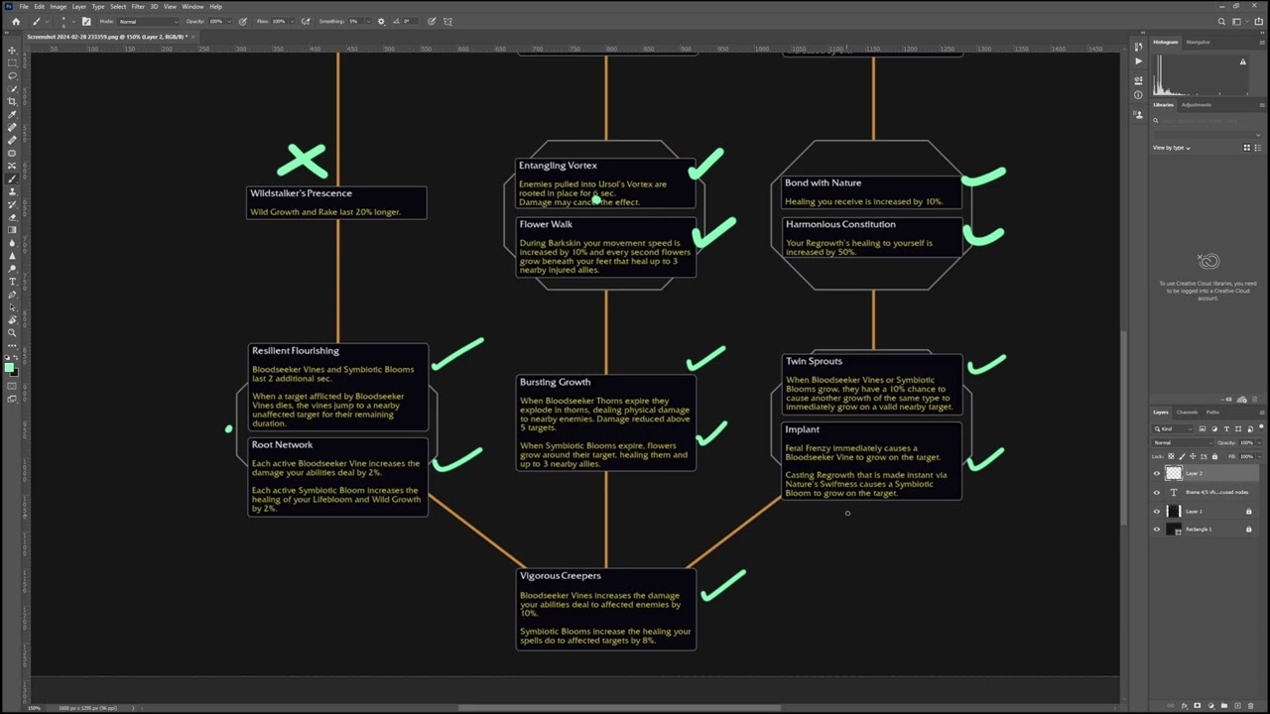
Task: Toggle visibility of Rectangle 1 layer
Action: (1156, 530)
